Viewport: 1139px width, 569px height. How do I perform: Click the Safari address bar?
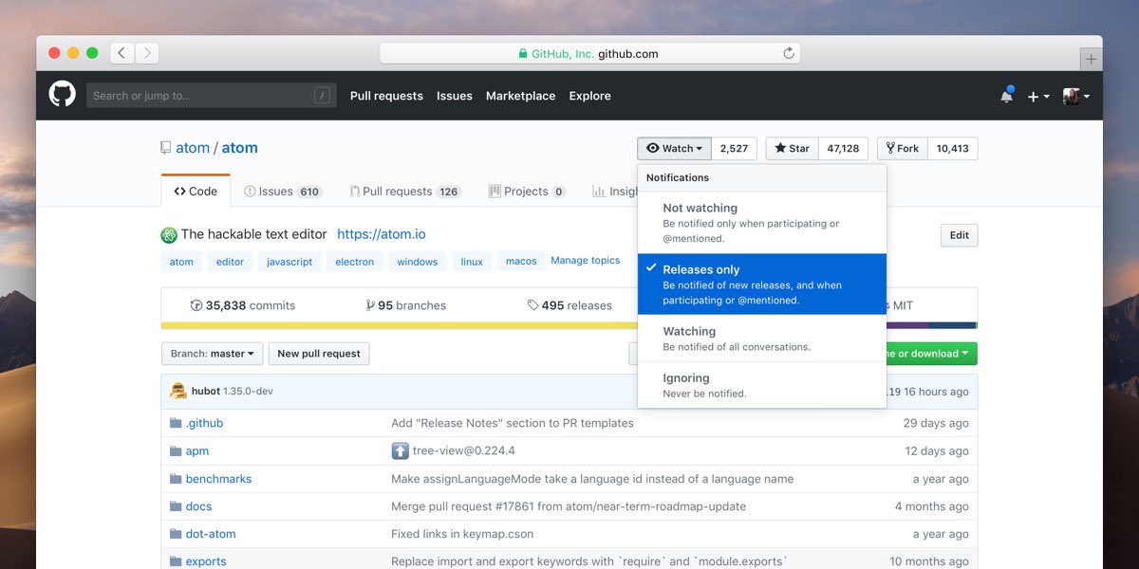pyautogui.click(x=589, y=54)
